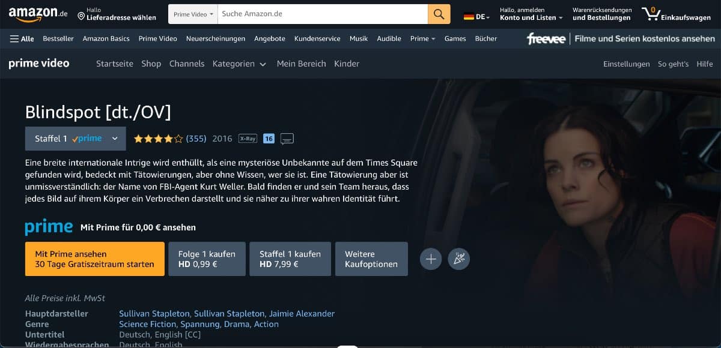721x348 pixels.
Task: Click Folge 1 kaufen HD button
Action: [207, 259]
